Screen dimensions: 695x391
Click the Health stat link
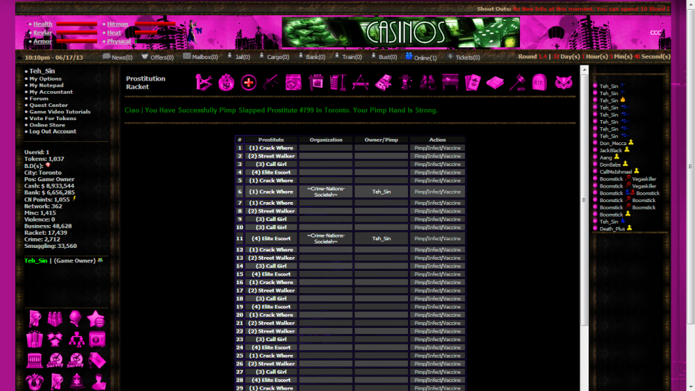click(42, 24)
